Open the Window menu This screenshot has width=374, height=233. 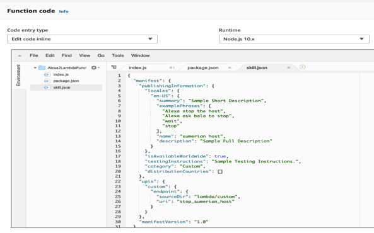[140, 55]
